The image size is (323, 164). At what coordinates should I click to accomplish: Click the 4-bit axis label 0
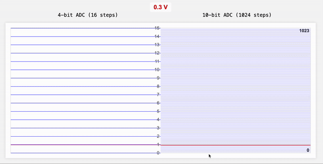[x=158, y=153]
